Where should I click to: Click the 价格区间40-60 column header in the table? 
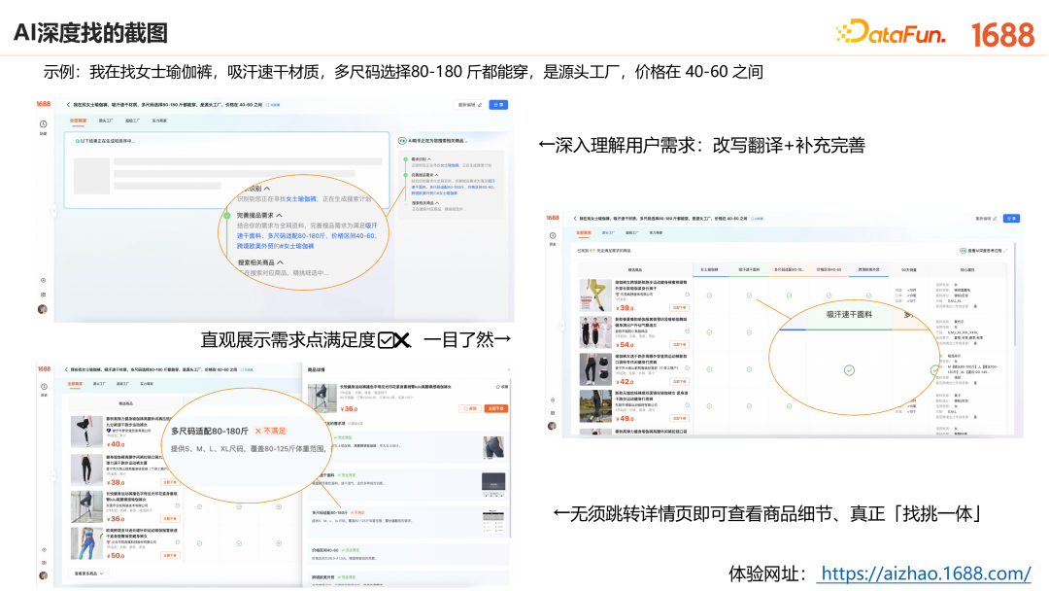[829, 269]
